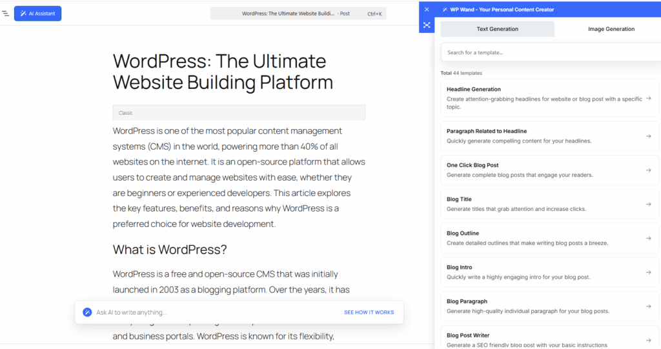Click the arrow on Paragraph Related to Headline
Viewport: 661px width, 349px height.
(649, 136)
